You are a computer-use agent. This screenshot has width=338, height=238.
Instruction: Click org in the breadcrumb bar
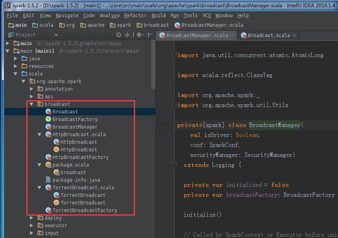click(x=67, y=25)
